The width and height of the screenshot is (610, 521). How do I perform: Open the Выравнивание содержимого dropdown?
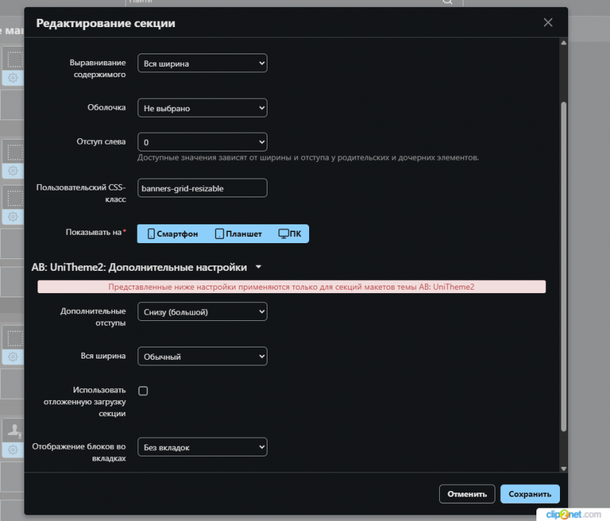(x=202, y=63)
